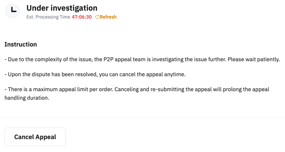Click the "you can" words in second instruction

pyautogui.click(x=108, y=75)
